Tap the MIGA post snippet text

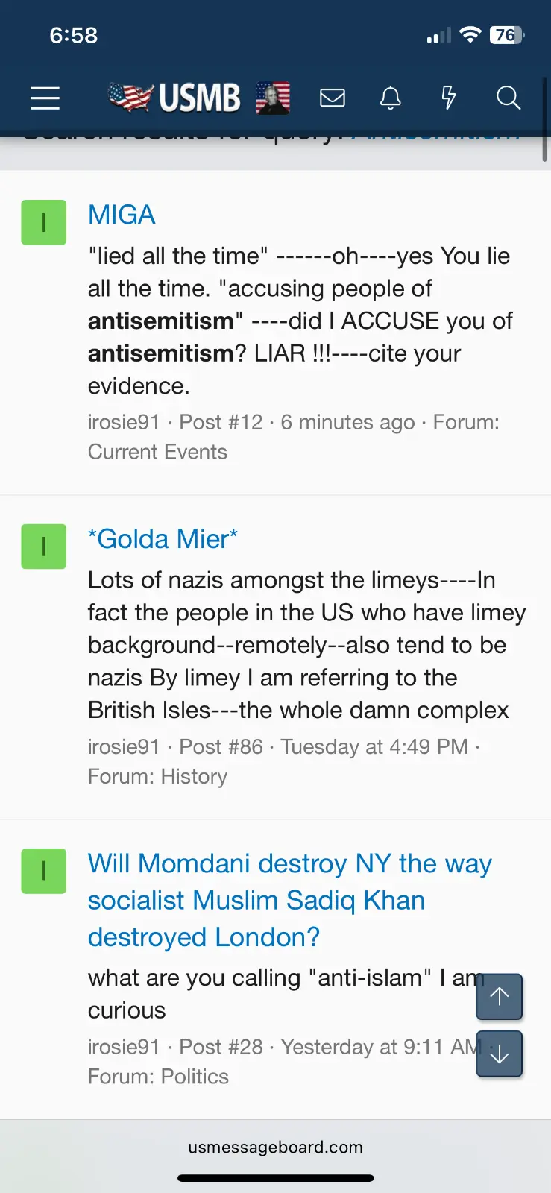coord(298,321)
